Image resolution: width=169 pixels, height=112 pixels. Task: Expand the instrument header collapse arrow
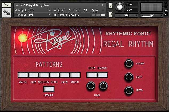pyautogui.click(x=17, y=5)
